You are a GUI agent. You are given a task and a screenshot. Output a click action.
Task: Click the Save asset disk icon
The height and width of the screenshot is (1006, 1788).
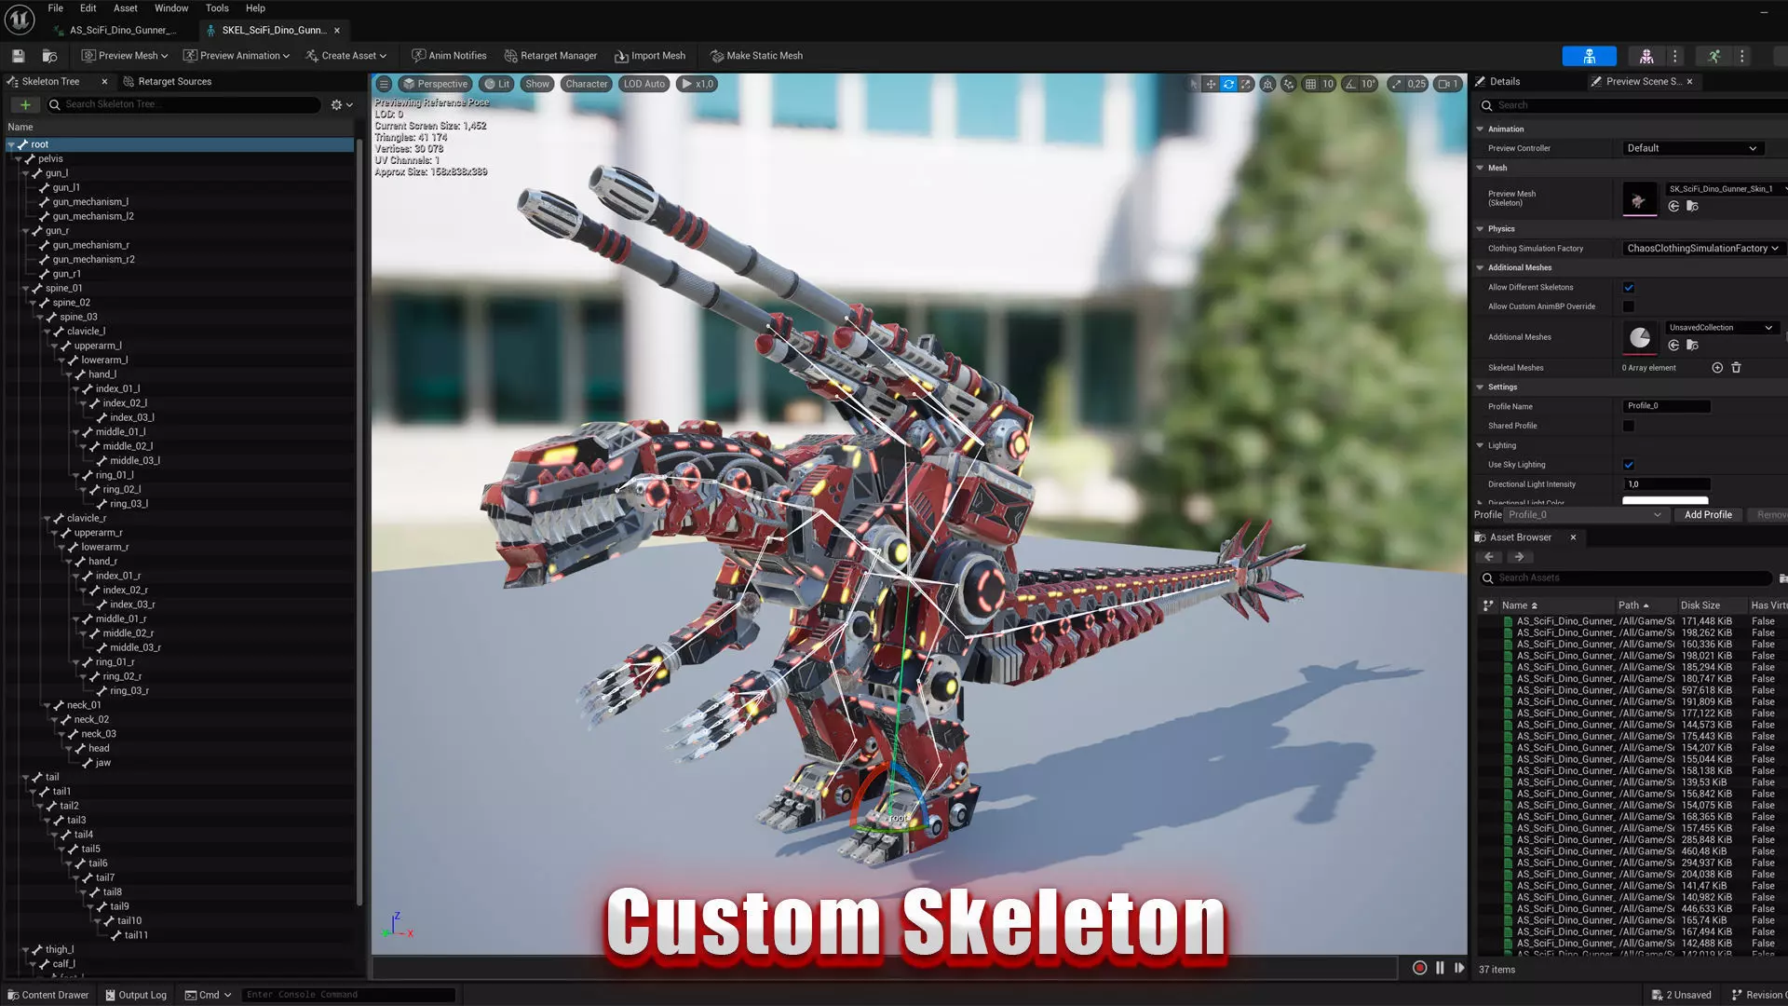[x=18, y=56]
